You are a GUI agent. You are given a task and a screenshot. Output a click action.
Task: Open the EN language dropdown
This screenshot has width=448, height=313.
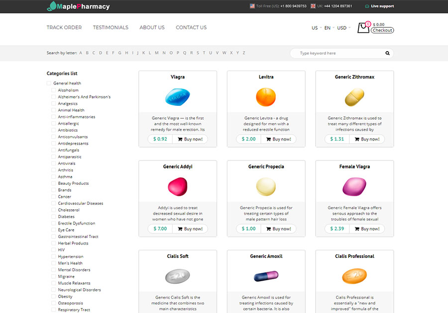click(329, 28)
